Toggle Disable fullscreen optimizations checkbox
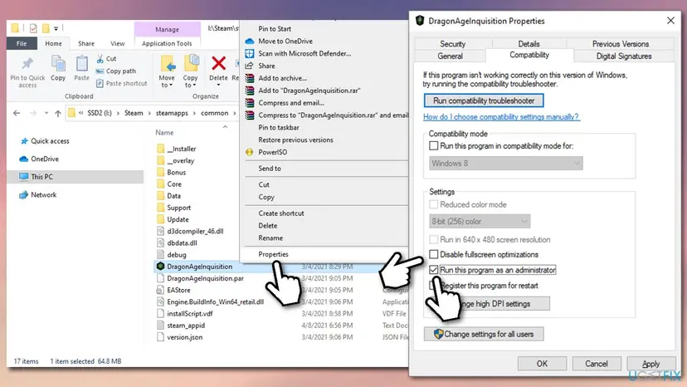This screenshot has height=387, width=687. pos(433,254)
